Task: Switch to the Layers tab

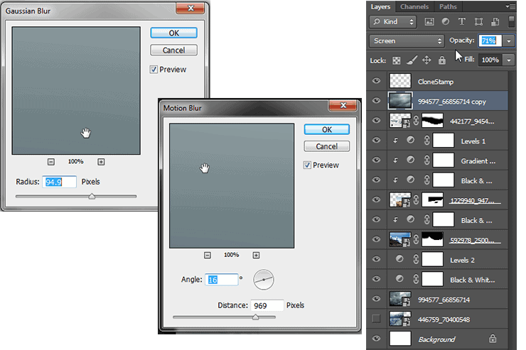Action: pos(380,6)
